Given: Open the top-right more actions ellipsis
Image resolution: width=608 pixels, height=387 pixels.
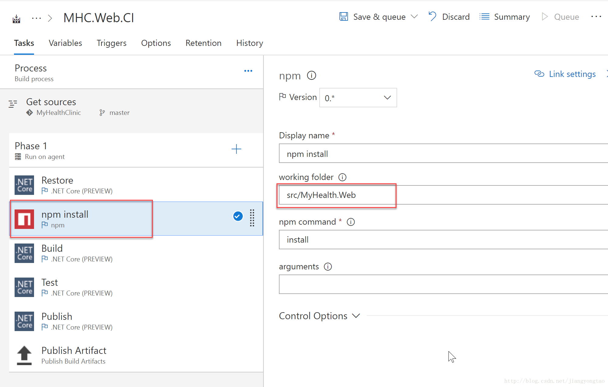Looking at the screenshot, I should point(596,17).
